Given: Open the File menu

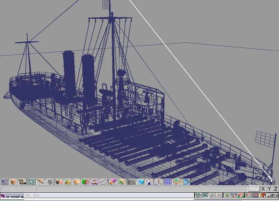Looking at the screenshot, I should (x=28, y=196).
